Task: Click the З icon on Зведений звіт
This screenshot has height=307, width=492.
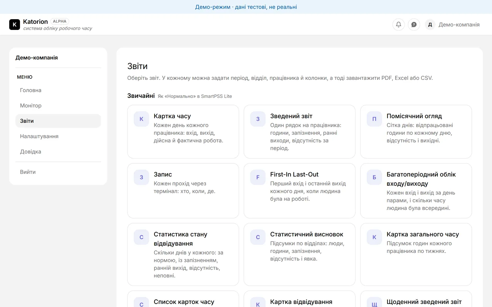Action: pos(258,119)
